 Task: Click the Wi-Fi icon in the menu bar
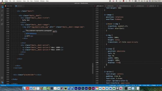tap(139, 1)
